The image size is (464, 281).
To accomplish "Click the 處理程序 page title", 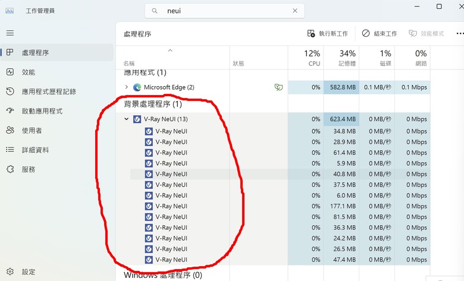I will [137, 34].
